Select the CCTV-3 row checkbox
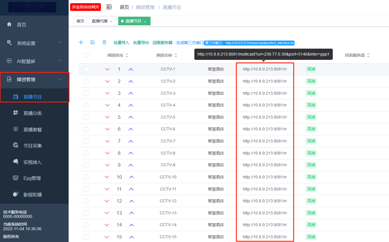Viewport: 389px width, 242px height. pyautogui.click(x=86, y=93)
